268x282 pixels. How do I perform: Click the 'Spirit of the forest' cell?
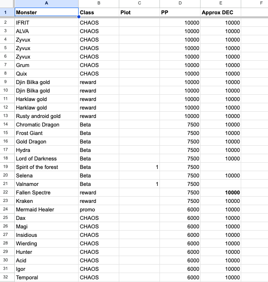pyautogui.click(x=46, y=167)
